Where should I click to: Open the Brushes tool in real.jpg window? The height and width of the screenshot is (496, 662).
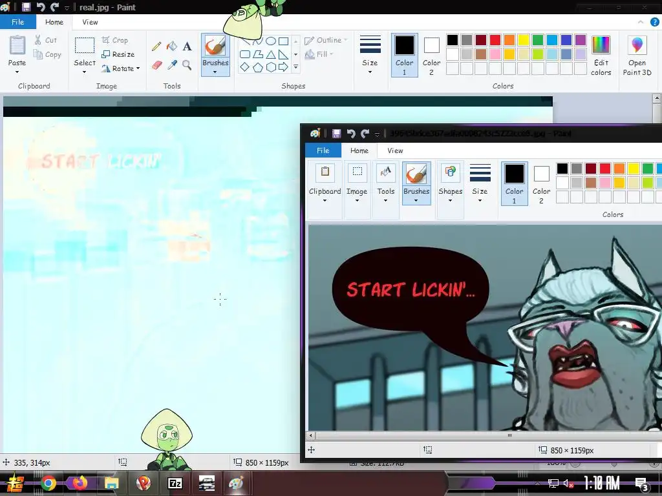[x=215, y=46]
